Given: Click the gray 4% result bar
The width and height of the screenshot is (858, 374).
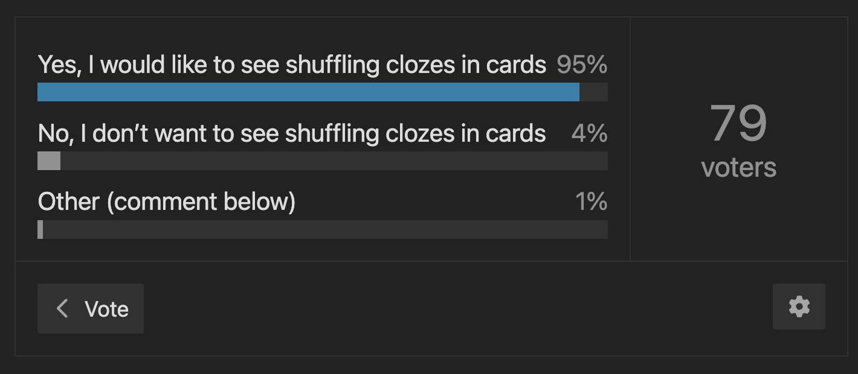Looking at the screenshot, I should [x=49, y=160].
